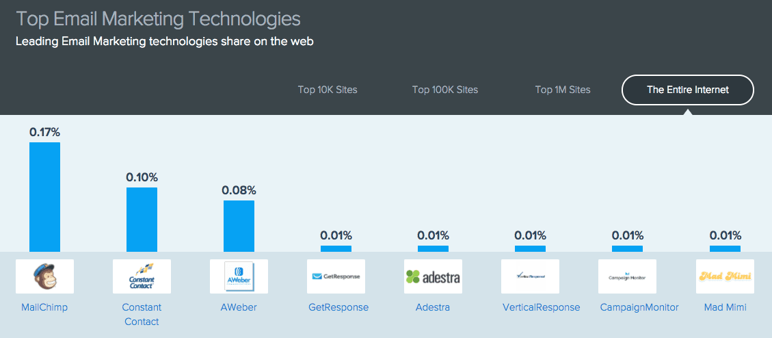This screenshot has height=338, width=772.
Task: Visit the Adestra text link
Action: (433, 307)
